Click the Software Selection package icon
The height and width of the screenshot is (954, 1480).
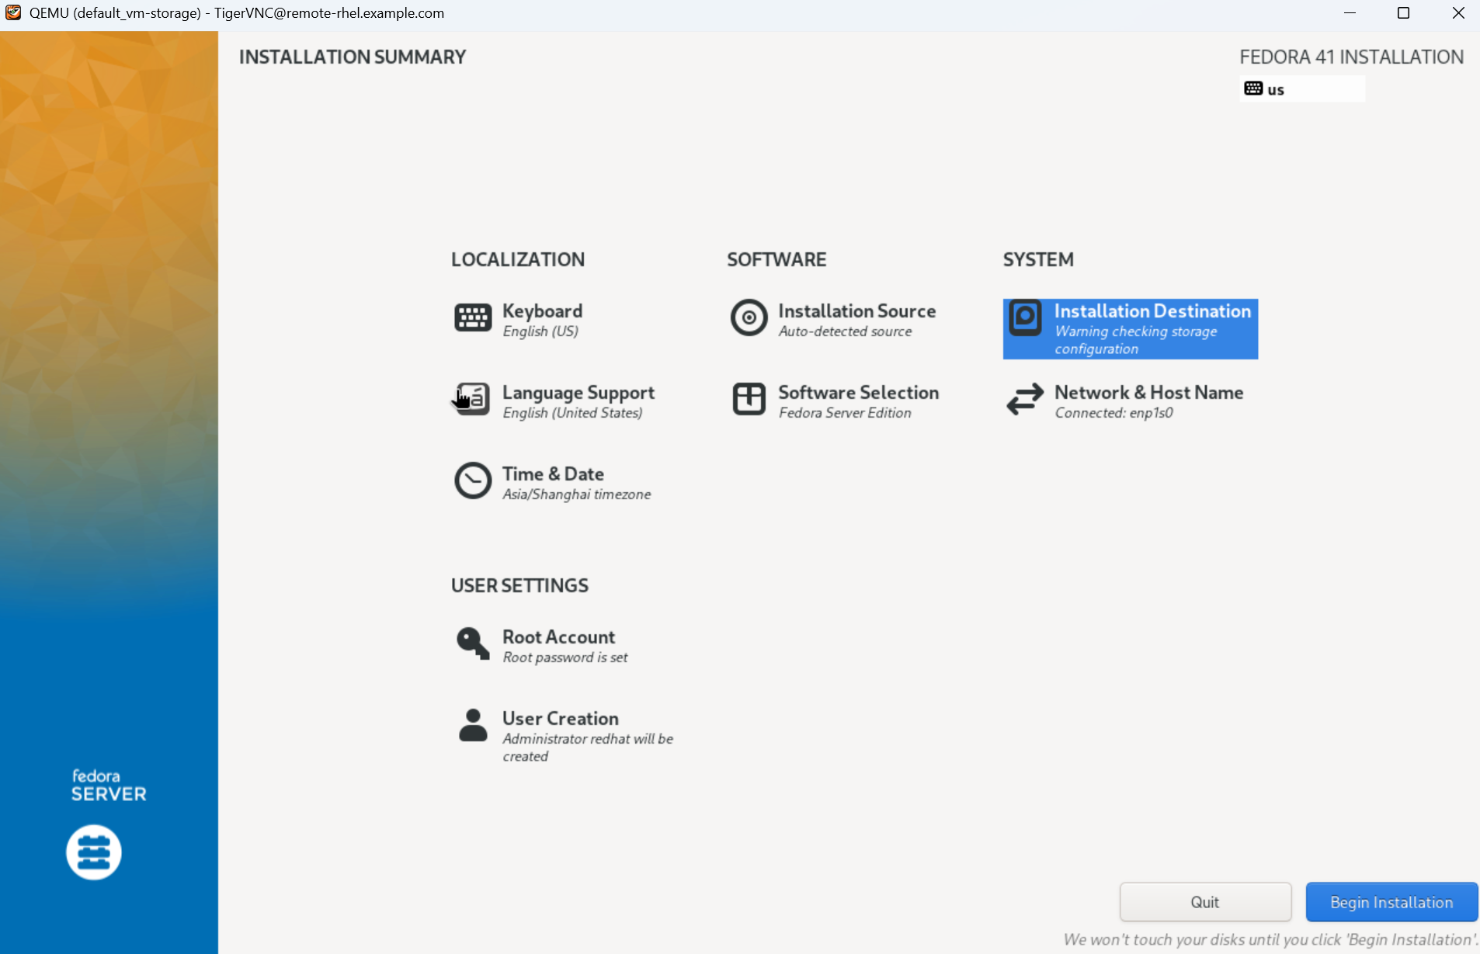point(749,400)
